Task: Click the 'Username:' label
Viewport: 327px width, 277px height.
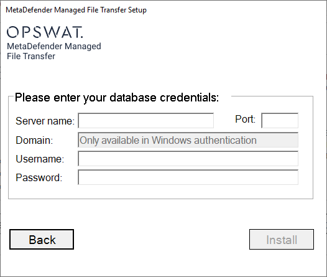Action: [40, 159]
